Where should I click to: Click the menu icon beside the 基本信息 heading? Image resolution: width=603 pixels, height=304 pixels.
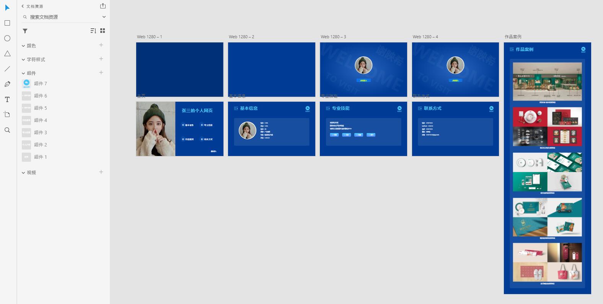tap(236, 109)
